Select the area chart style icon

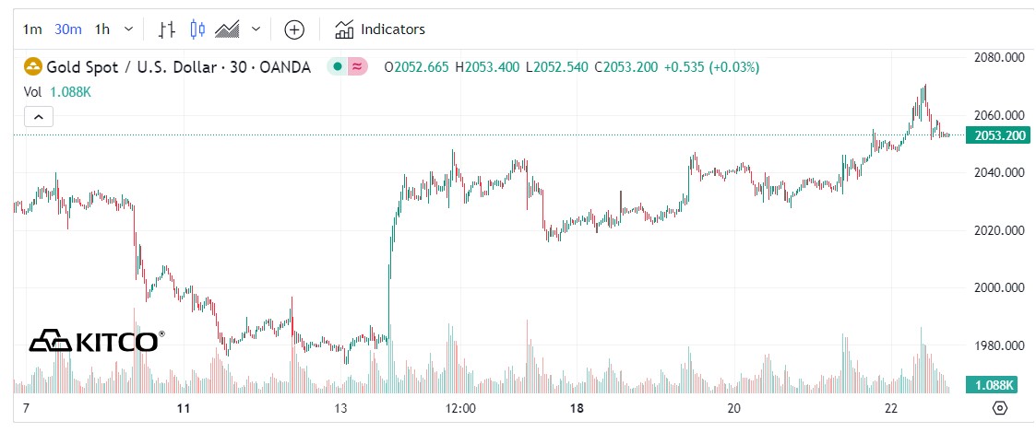227,29
